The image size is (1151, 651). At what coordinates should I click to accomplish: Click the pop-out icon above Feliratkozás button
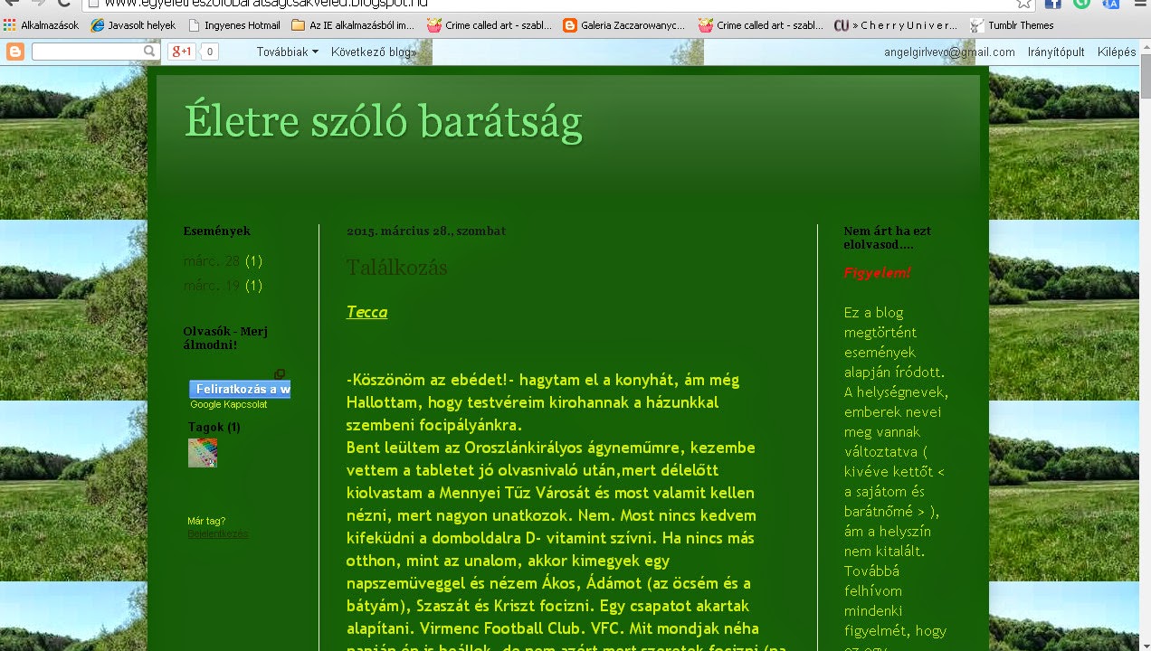pyautogui.click(x=280, y=374)
